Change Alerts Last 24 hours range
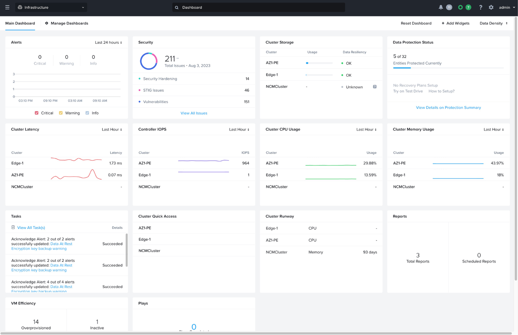Viewport: 518px width, 335px height. 108,42
